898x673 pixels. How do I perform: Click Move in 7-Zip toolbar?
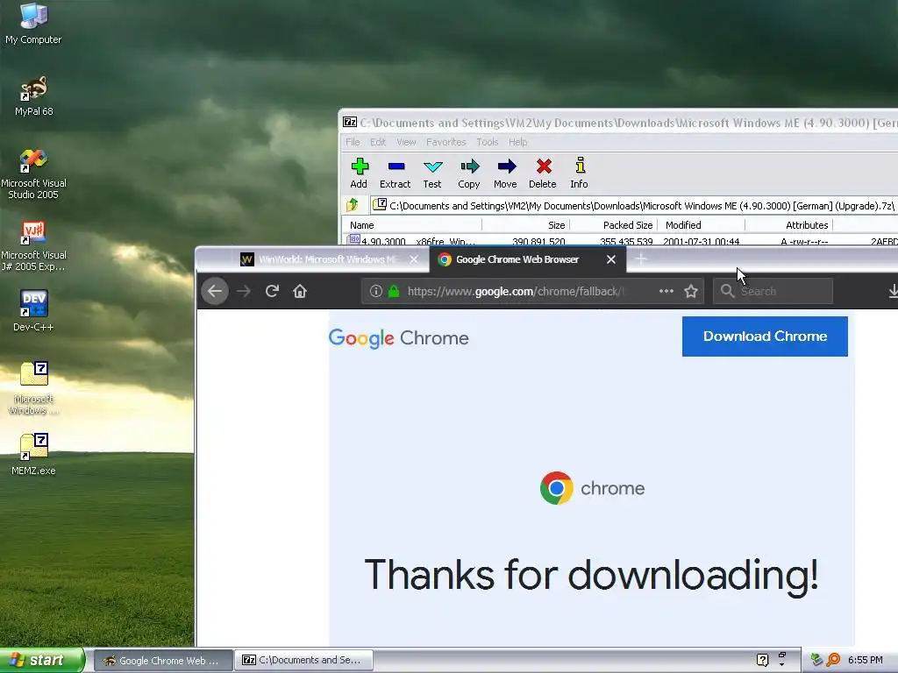(x=506, y=173)
